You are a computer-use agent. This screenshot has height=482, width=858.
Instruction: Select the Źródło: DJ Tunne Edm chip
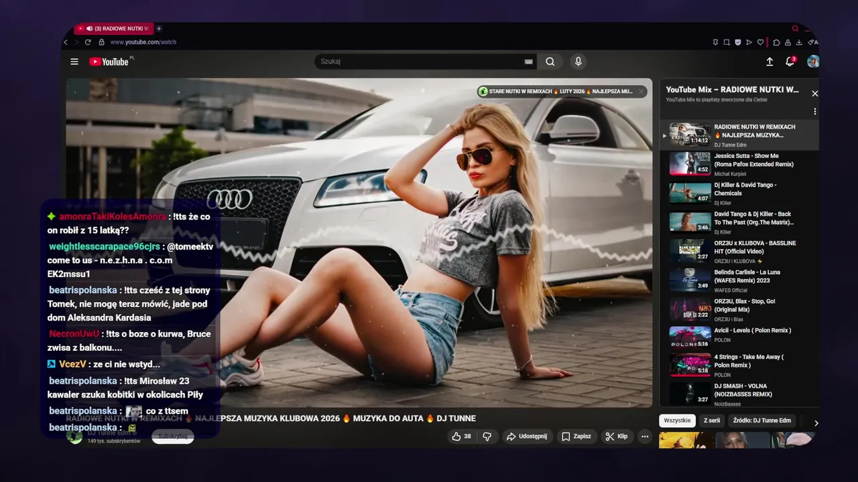tap(761, 420)
